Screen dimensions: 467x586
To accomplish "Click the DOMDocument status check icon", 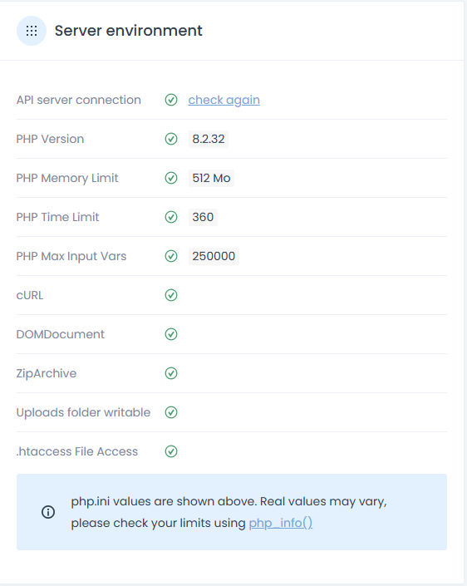I will 171,334.
